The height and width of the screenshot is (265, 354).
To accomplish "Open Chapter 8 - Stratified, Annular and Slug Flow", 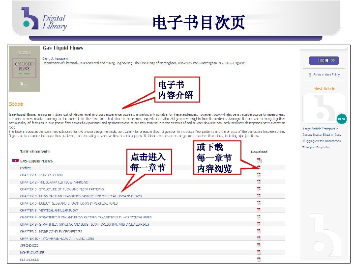I will tap(85, 224).
